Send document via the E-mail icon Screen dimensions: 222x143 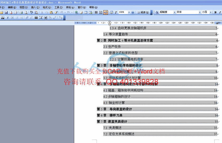click(15, 12)
